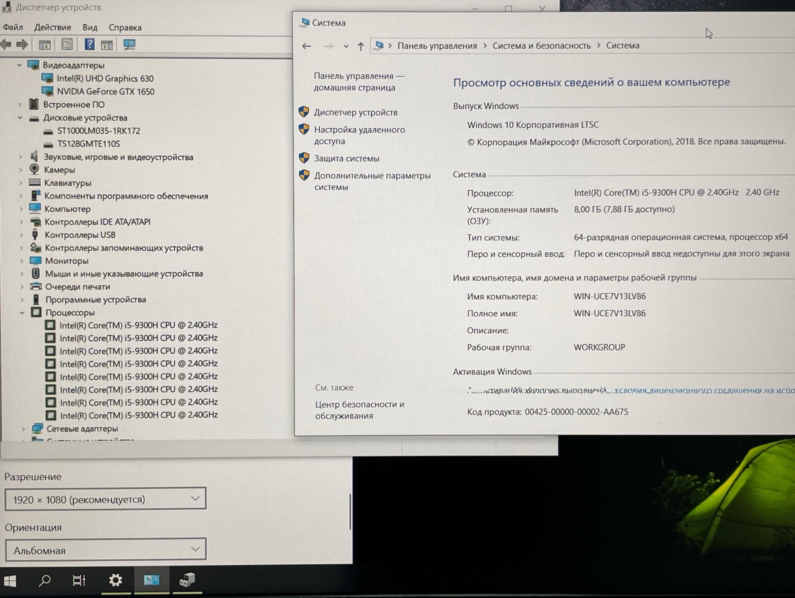Open Дополнительные параметры системы link

[372, 181]
